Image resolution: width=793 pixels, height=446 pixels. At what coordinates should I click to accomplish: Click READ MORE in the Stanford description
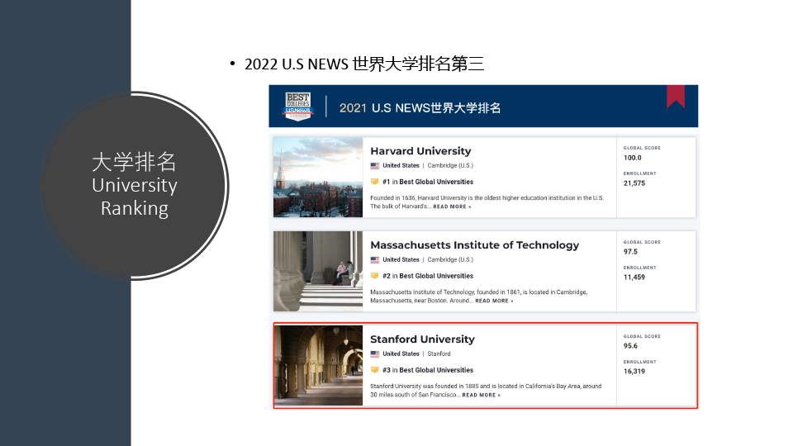[x=481, y=395]
